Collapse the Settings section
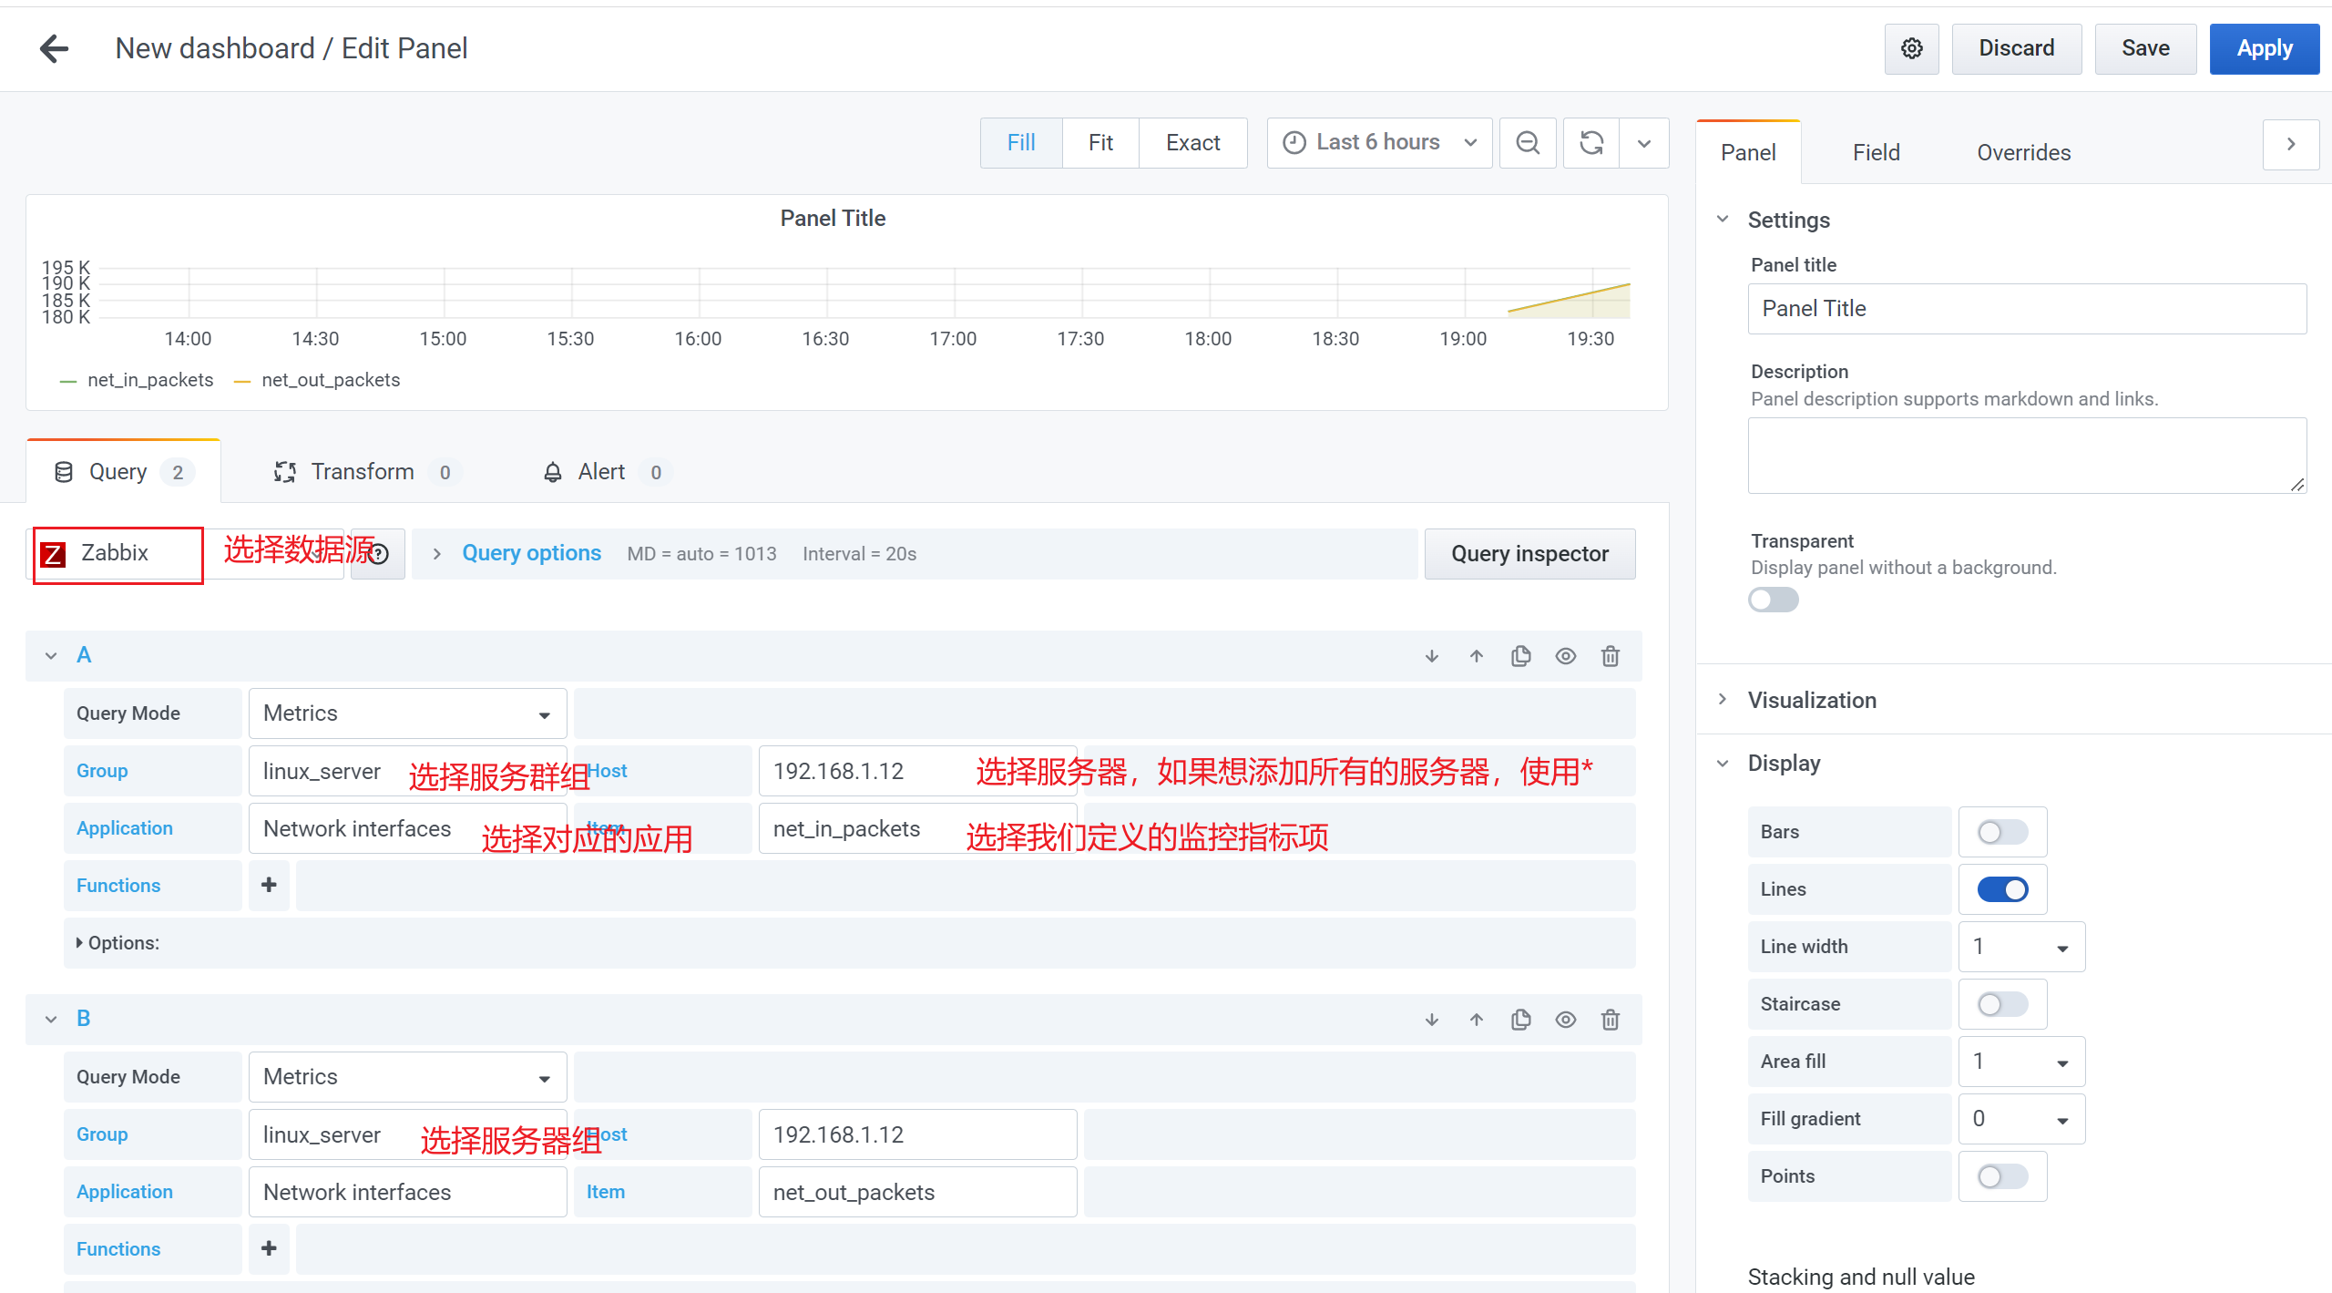The height and width of the screenshot is (1293, 2332). tap(1723, 220)
